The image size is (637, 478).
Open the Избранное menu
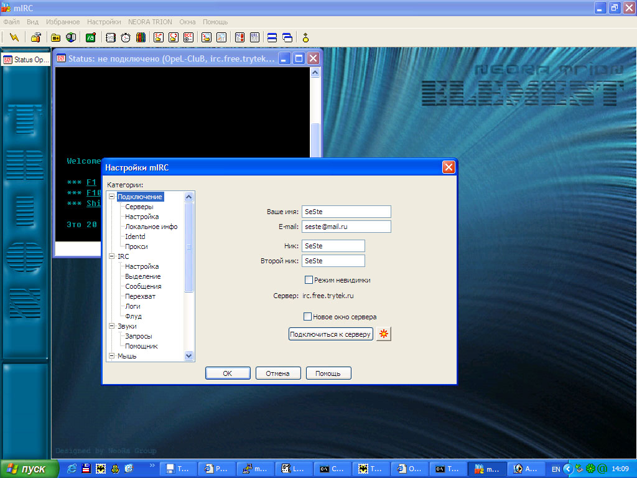63,22
